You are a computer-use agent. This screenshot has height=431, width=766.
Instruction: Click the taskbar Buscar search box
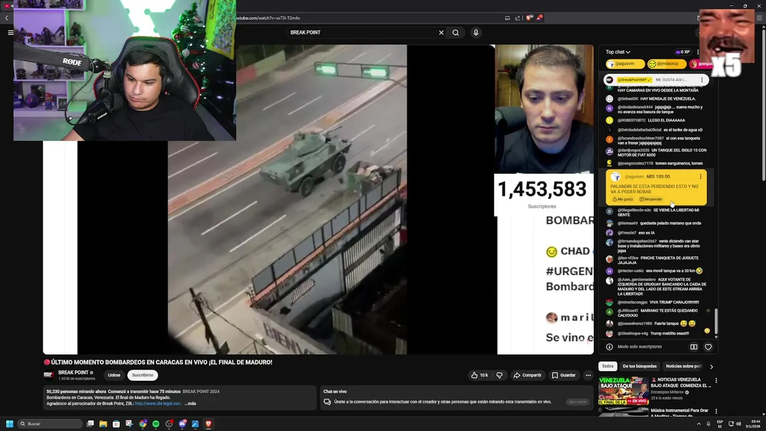(x=50, y=424)
